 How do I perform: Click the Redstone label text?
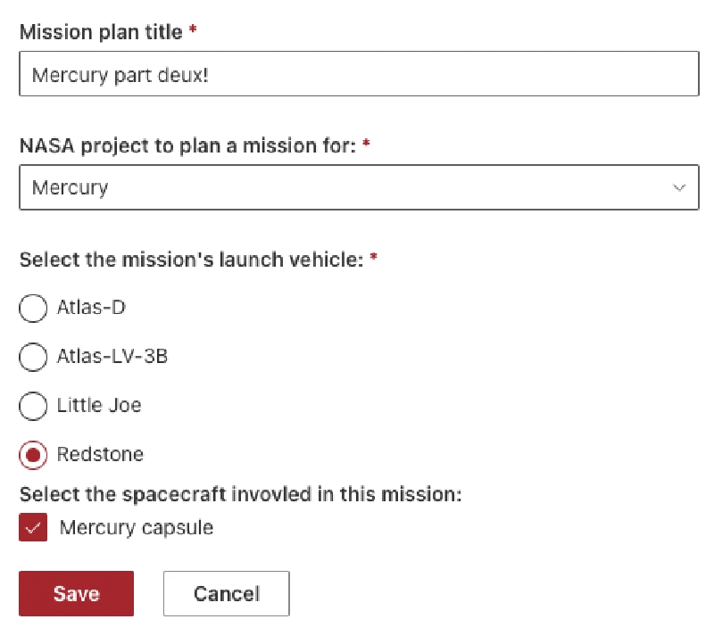(100, 455)
